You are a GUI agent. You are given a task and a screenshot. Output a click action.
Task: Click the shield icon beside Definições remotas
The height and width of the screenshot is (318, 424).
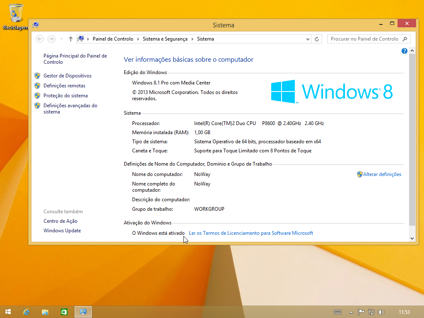[x=37, y=86]
